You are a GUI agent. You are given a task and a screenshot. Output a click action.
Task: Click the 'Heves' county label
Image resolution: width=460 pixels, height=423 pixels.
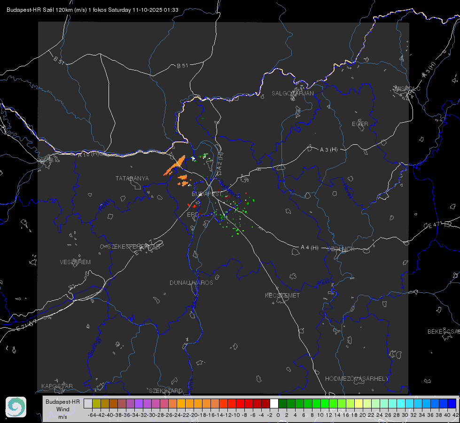click(347, 191)
